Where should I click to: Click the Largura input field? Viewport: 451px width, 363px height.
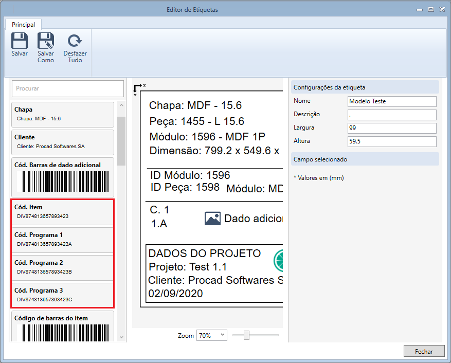[391, 128]
